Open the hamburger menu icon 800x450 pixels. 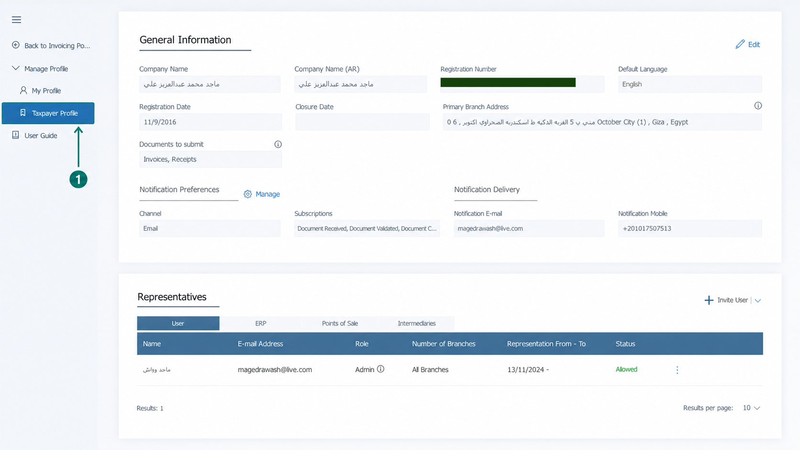[16, 20]
